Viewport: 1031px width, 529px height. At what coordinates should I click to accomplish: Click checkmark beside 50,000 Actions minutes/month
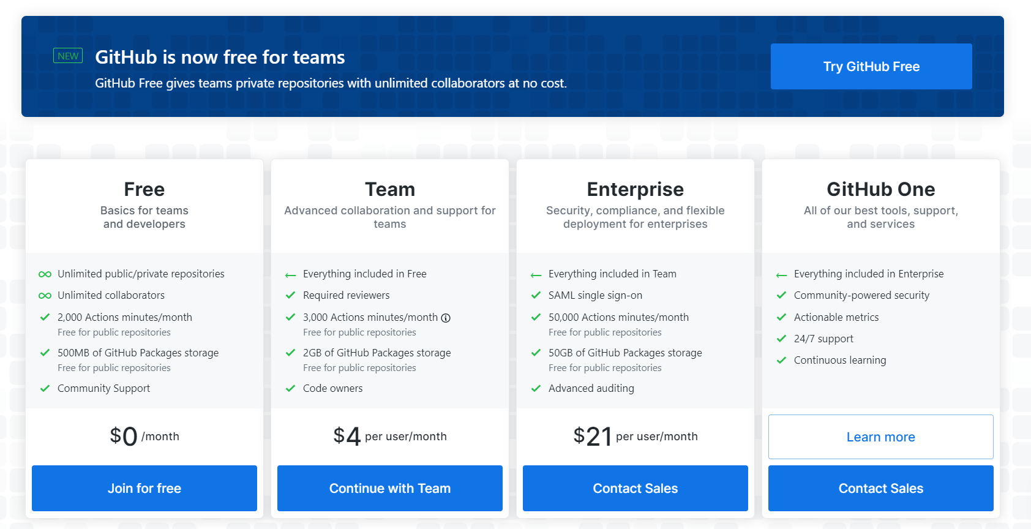[536, 317]
